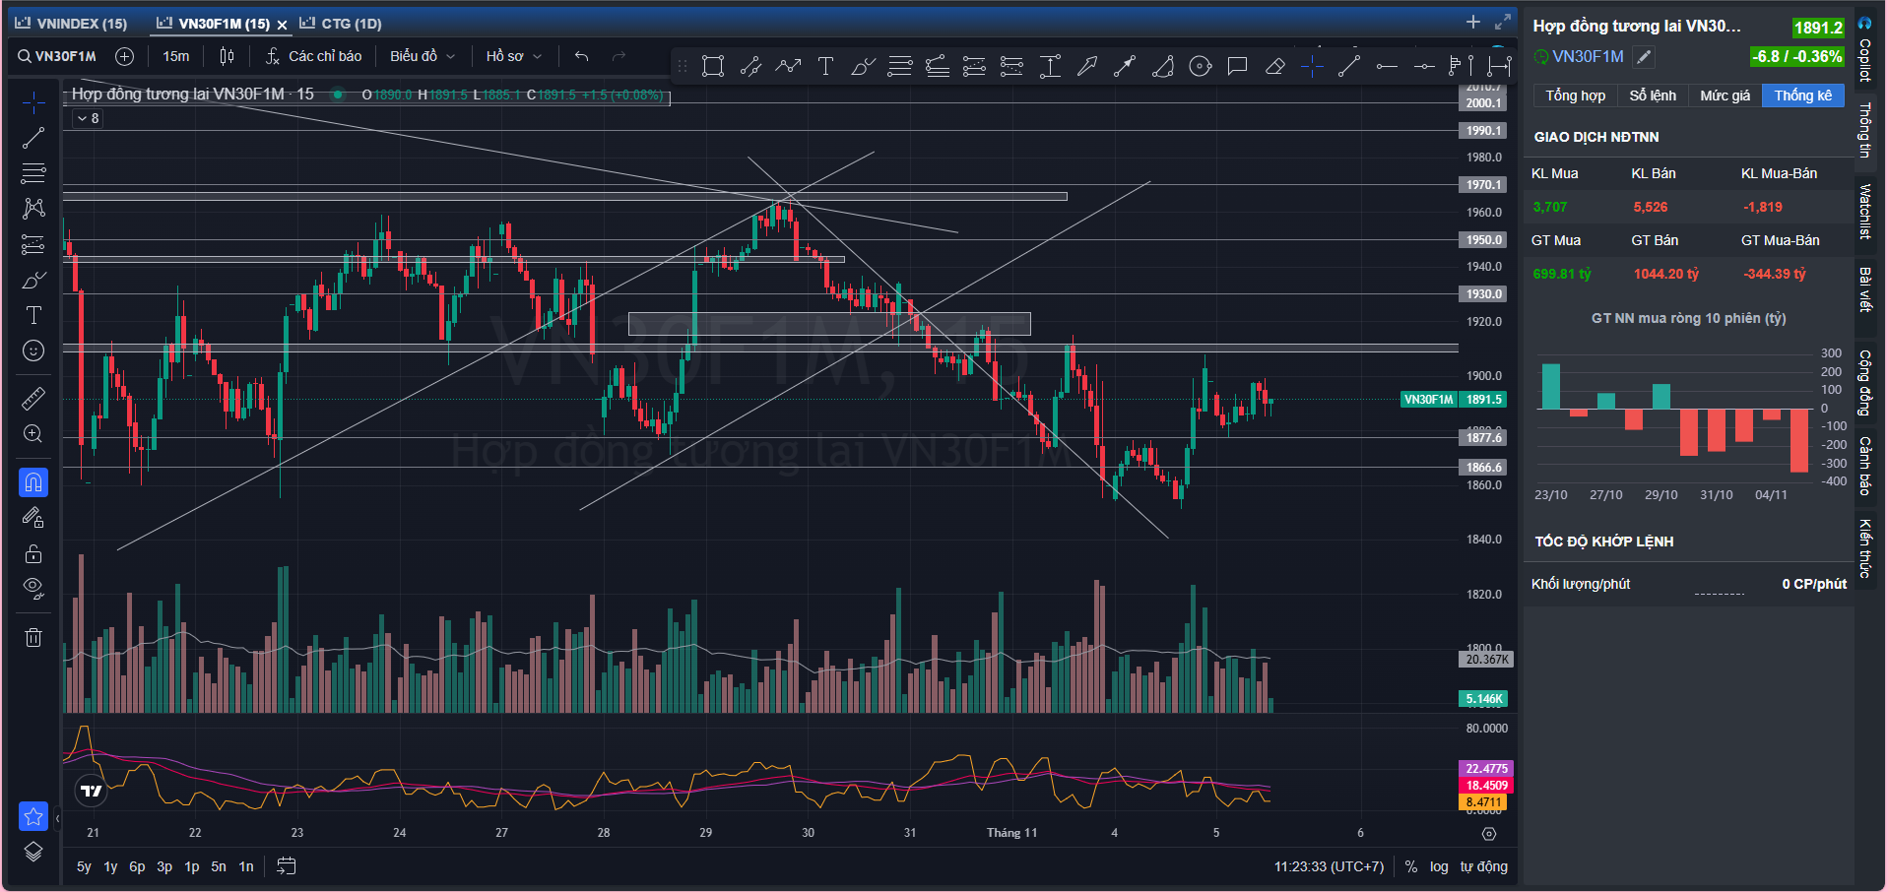
Task: Click the trash icon to remove drawings
Action: (33, 637)
